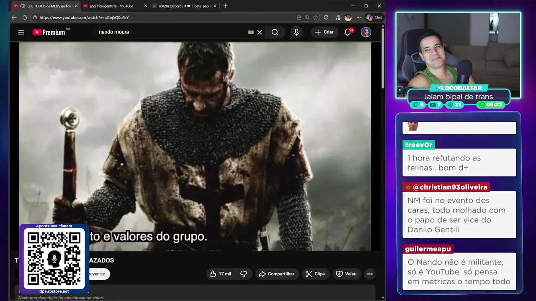Go to YouTube Premium home logo
The width and height of the screenshot is (536, 301).
[x=49, y=32]
